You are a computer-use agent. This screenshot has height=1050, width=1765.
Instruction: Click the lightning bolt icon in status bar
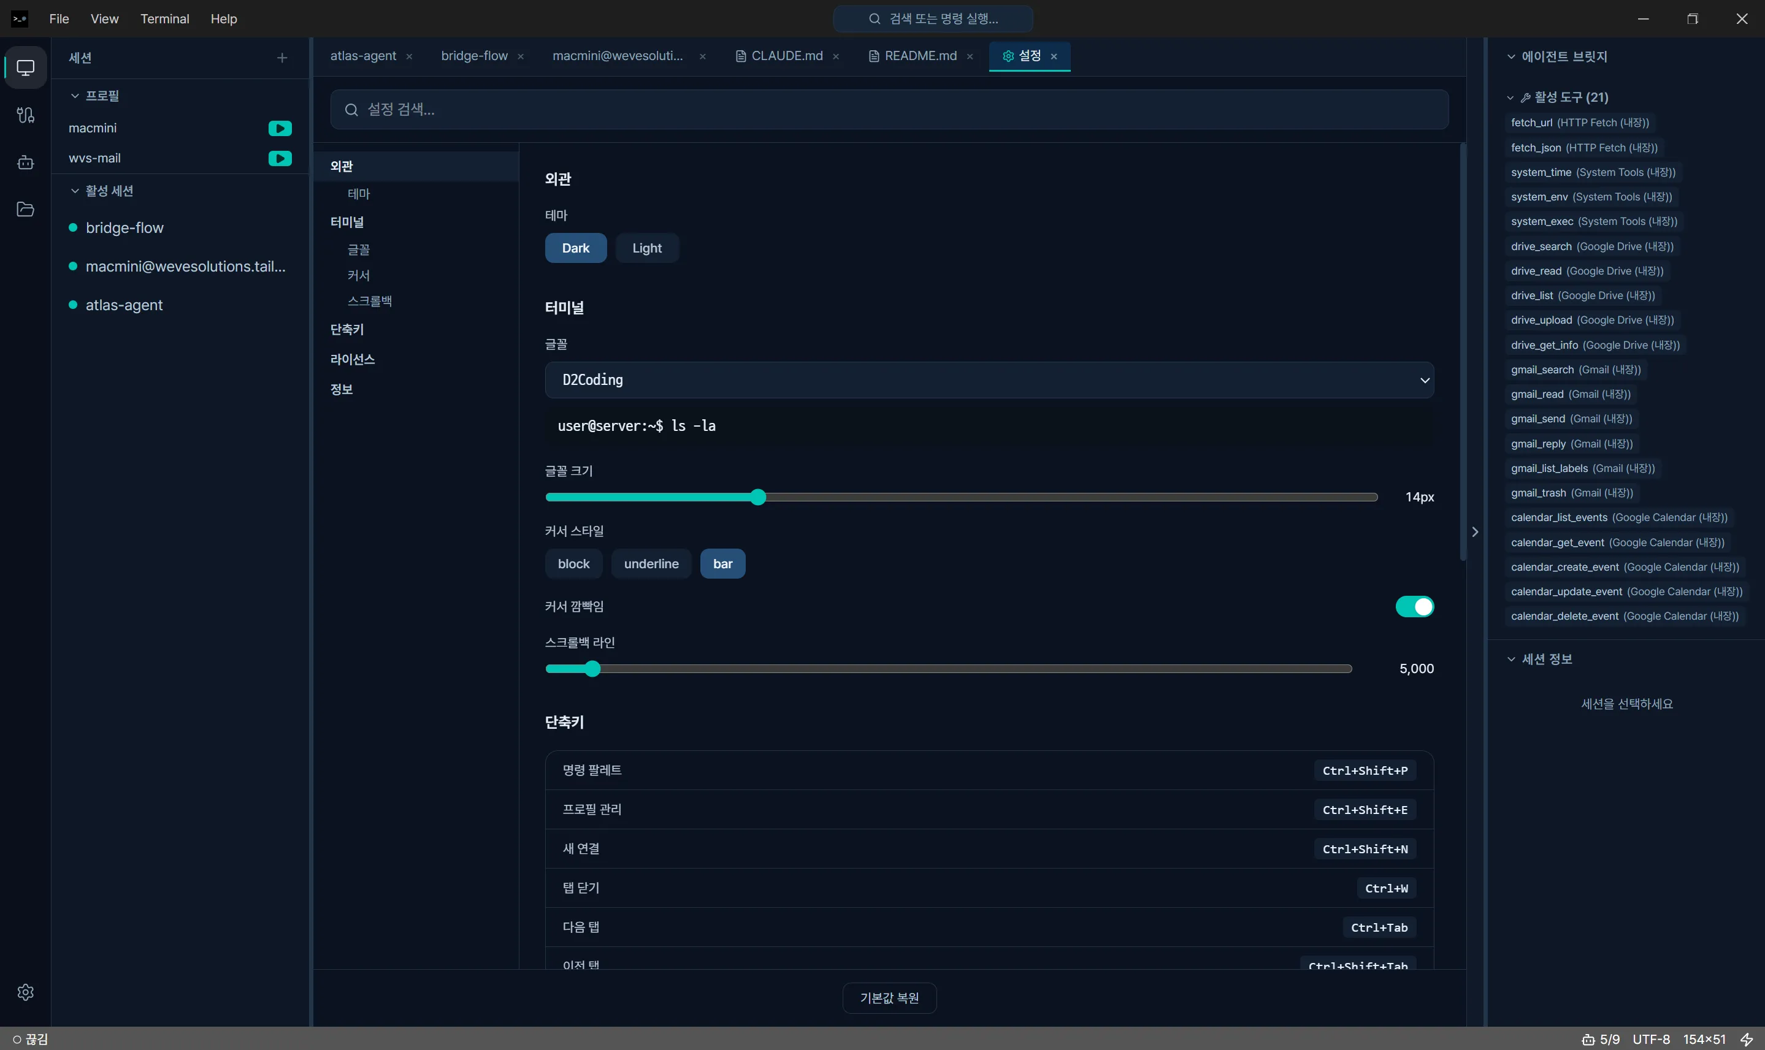pos(1747,1039)
